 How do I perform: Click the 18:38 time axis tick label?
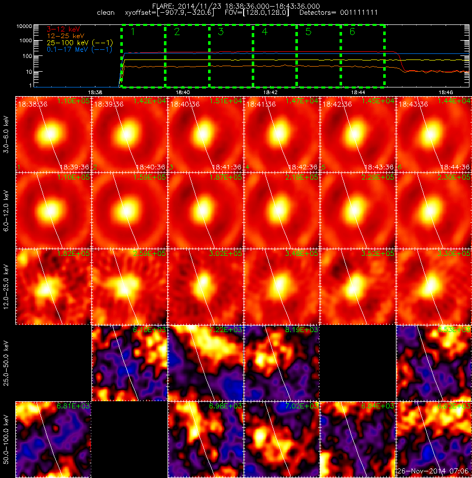click(x=95, y=92)
